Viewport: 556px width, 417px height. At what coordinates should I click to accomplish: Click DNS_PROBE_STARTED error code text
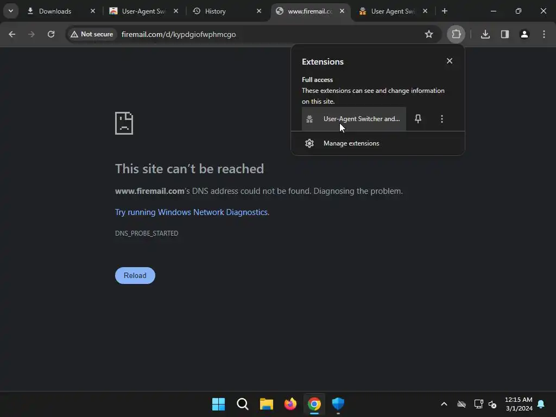tap(147, 233)
